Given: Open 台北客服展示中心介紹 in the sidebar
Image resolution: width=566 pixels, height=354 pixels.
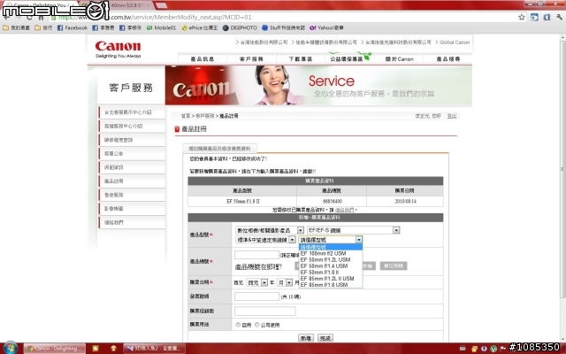Looking at the screenshot, I should click(132, 112).
